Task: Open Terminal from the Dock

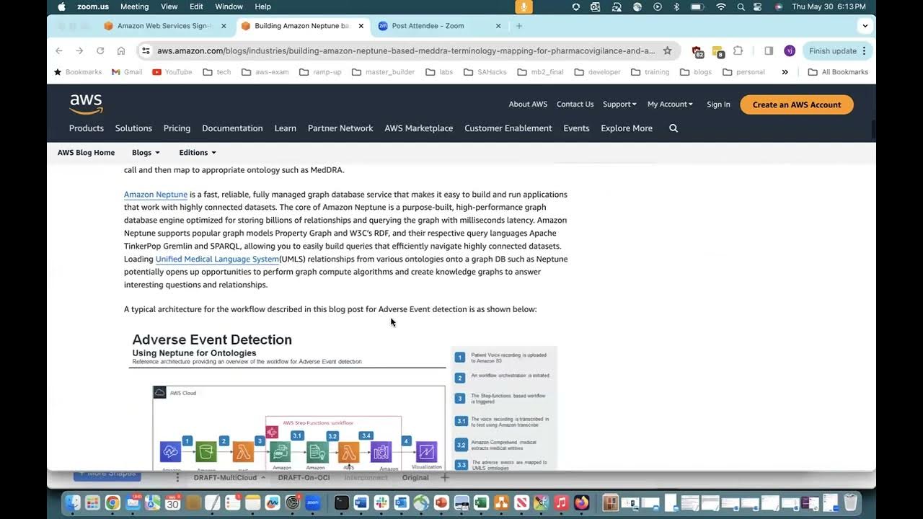Action: coord(342,502)
